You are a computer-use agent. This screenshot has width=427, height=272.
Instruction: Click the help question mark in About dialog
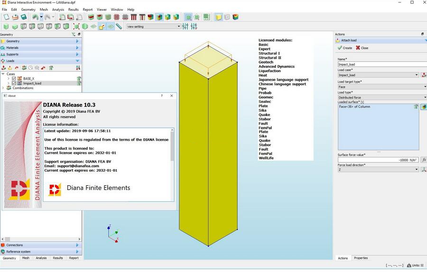(x=162, y=96)
